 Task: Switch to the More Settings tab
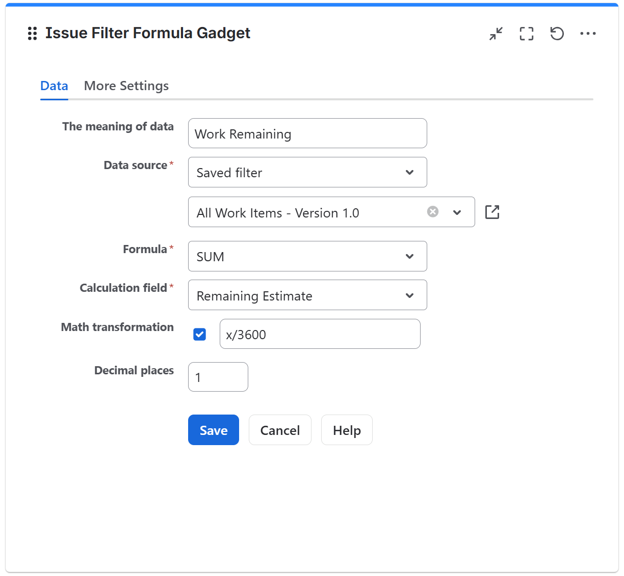click(126, 86)
